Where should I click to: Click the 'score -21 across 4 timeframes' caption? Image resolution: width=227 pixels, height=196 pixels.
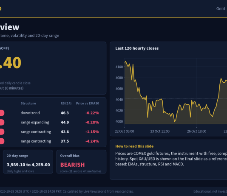tap(81, 171)
